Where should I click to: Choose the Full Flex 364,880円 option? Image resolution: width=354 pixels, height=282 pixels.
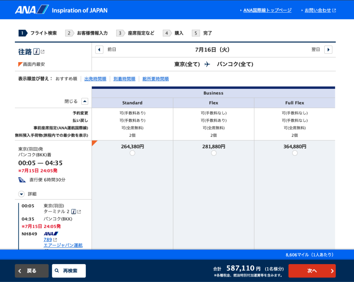(295, 152)
